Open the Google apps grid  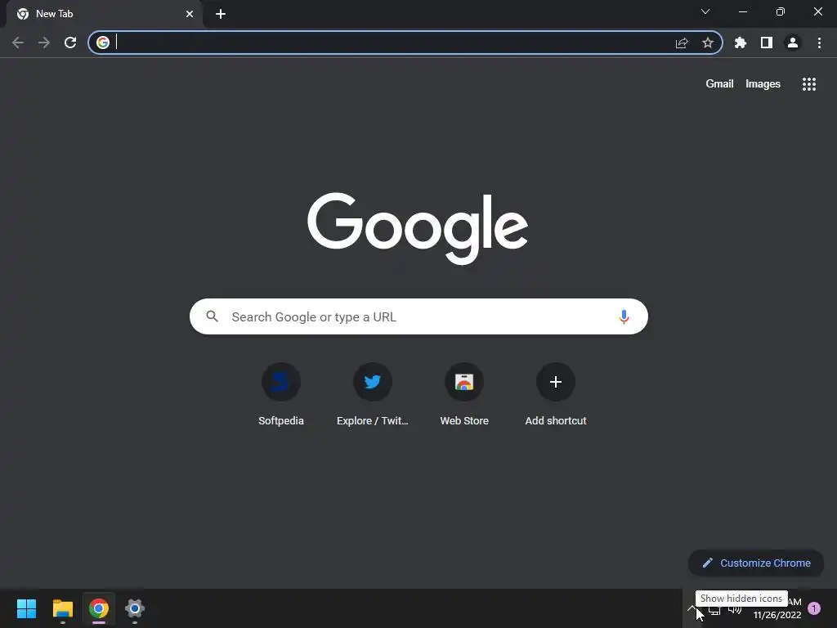(809, 84)
